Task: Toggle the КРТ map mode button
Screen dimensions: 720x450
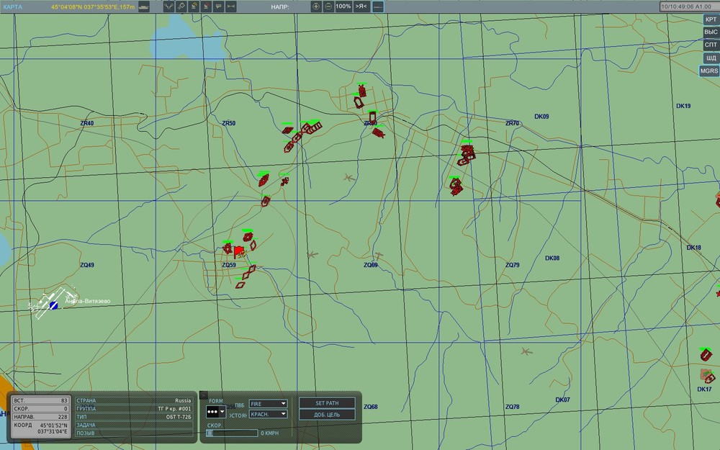Action: coord(711,19)
